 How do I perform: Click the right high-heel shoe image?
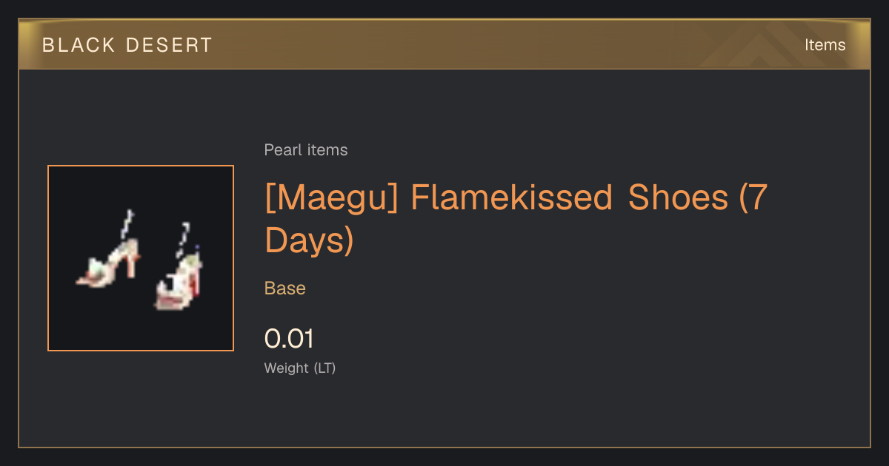point(179,266)
